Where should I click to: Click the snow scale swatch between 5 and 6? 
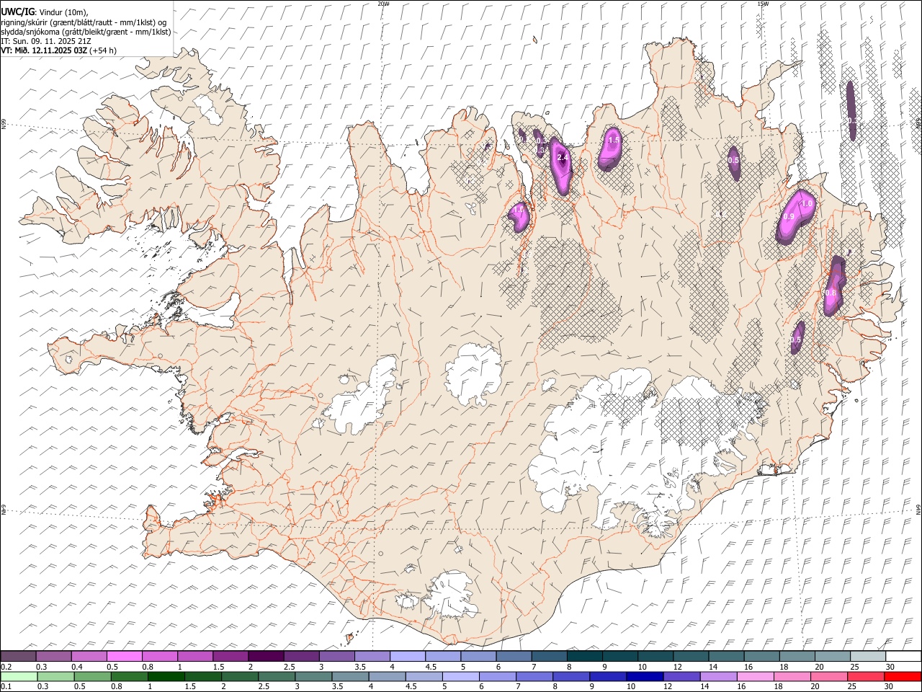[x=478, y=656]
